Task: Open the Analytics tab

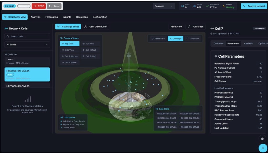Action: [35, 17]
